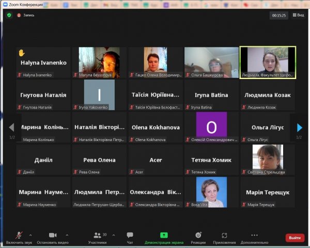This screenshot has width=310, height=248.
Task: Go to previous participant page with left arrow
Action: pyautogui.click(x=11, y=127)
